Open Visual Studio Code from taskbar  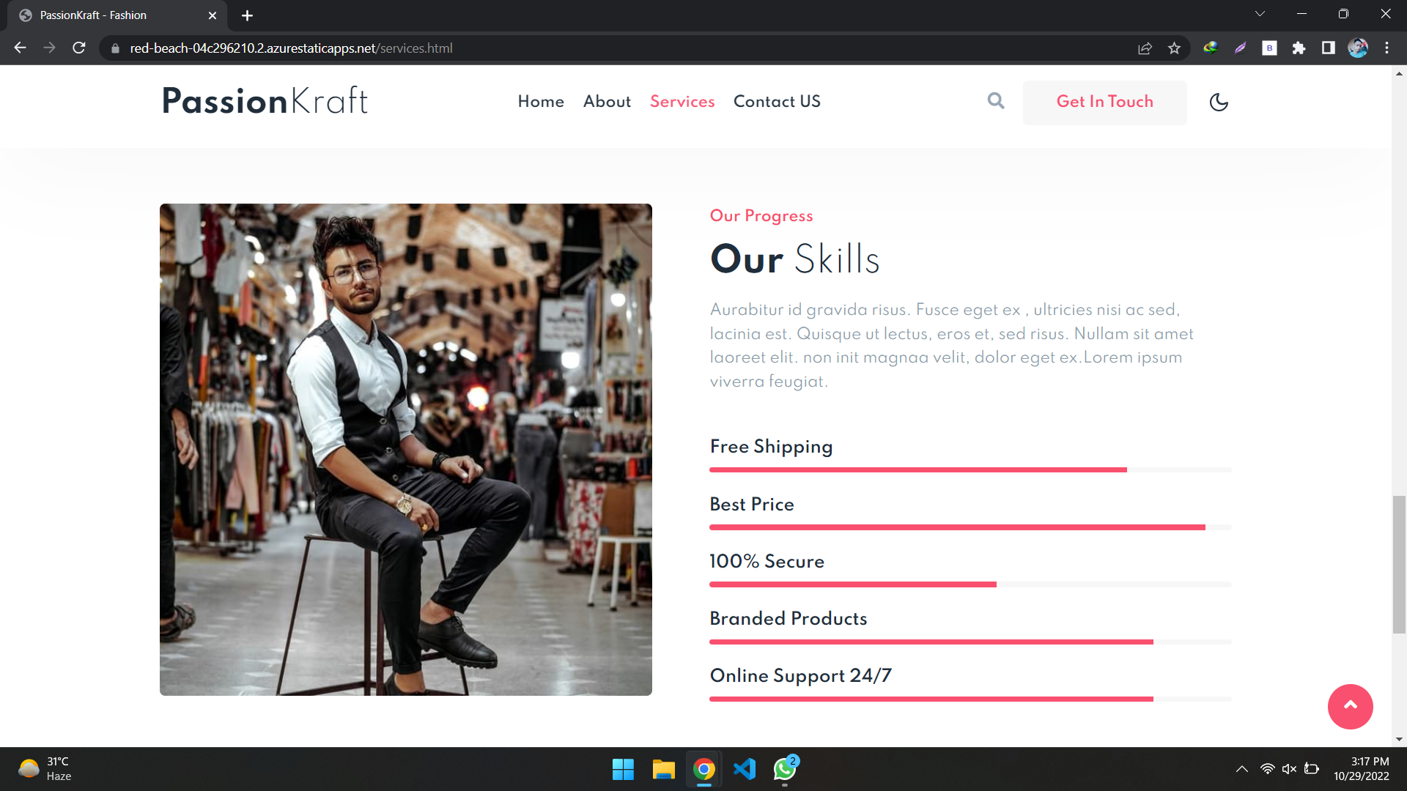point(744,770)
